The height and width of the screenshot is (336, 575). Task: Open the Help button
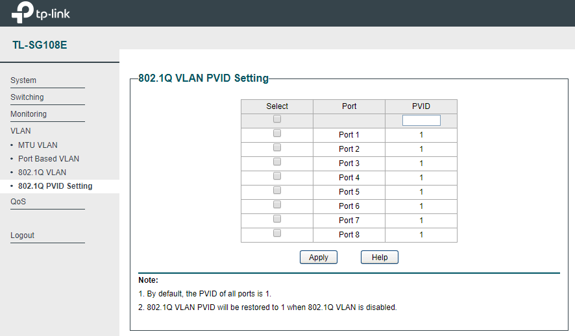point(380,258)
